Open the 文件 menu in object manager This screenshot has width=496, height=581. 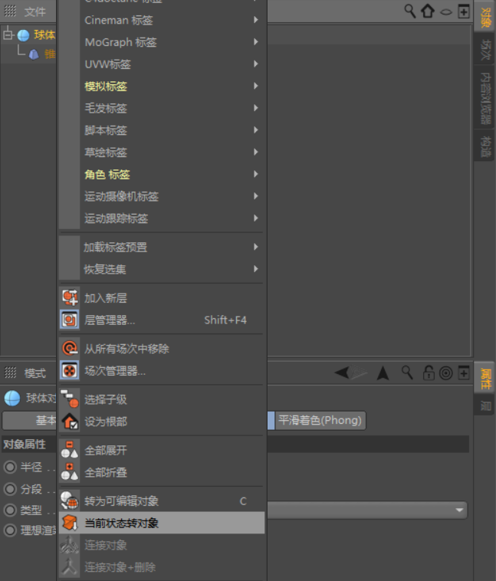click(x=35, y=11)
